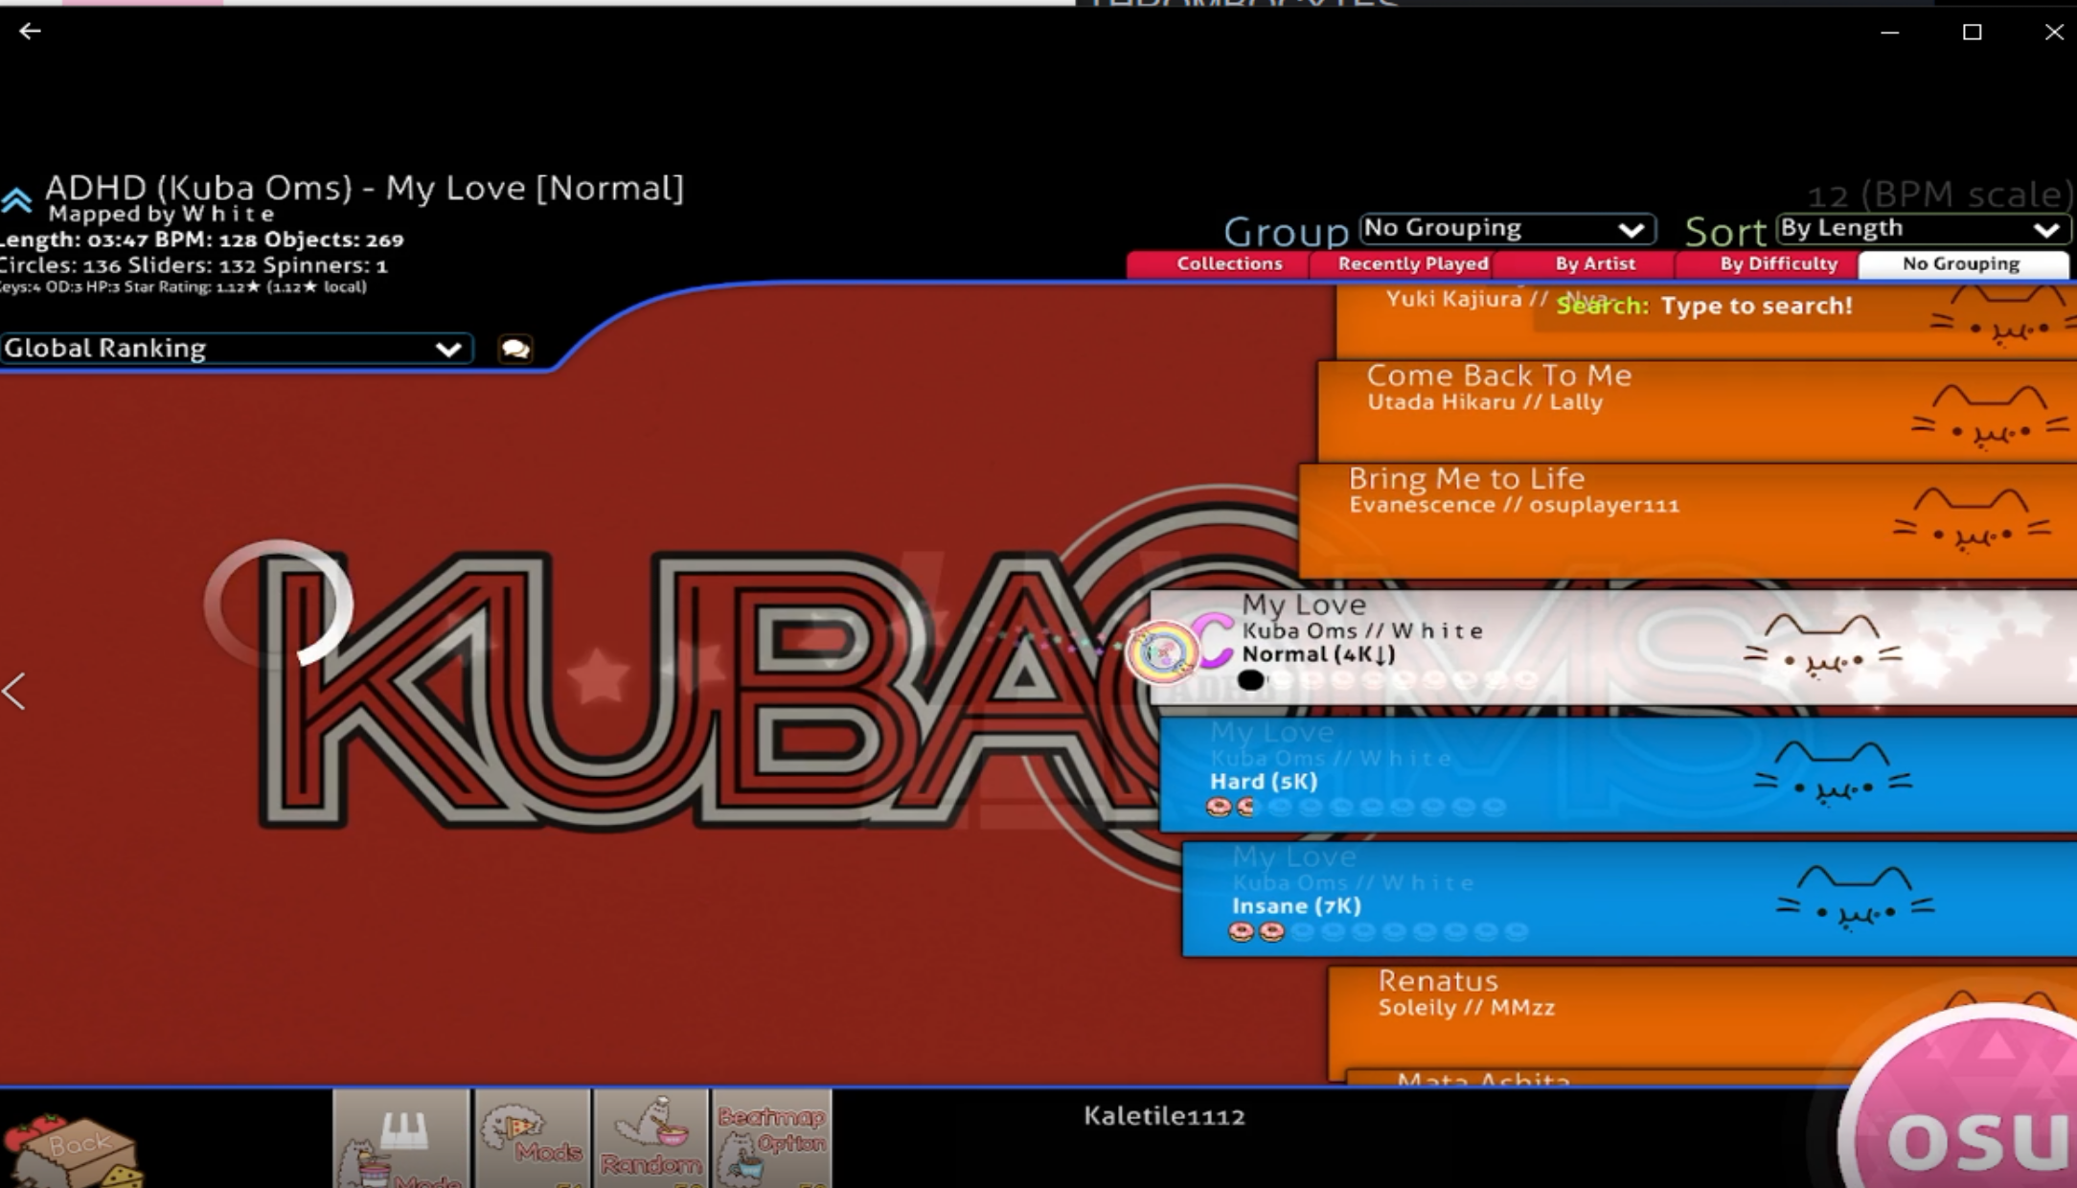Screen dimensions: 2077x1188
Task: Switch to the Collections tab
Action: pyautogui.click(x=1228, y=263)
